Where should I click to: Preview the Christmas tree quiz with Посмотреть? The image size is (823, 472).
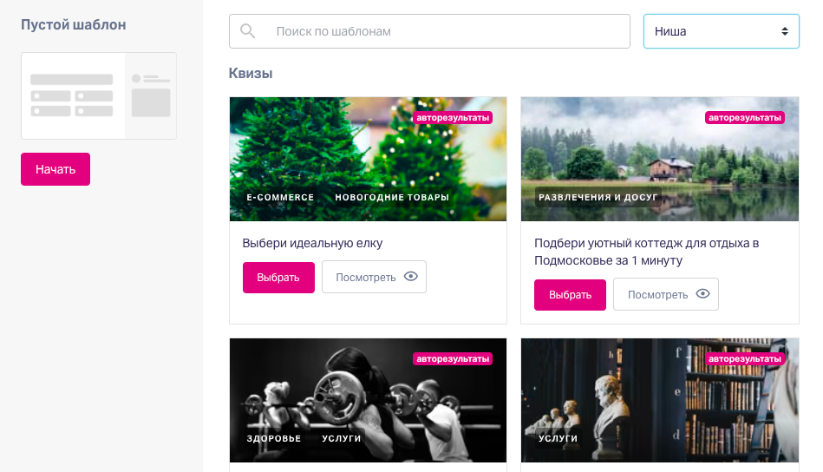pyautogui.click(x=375, y=277)
